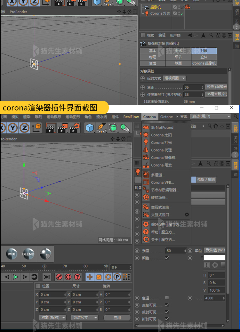240x332 pixels.
Task: Open the RealFlow menu
Action: tap(131, 117)
